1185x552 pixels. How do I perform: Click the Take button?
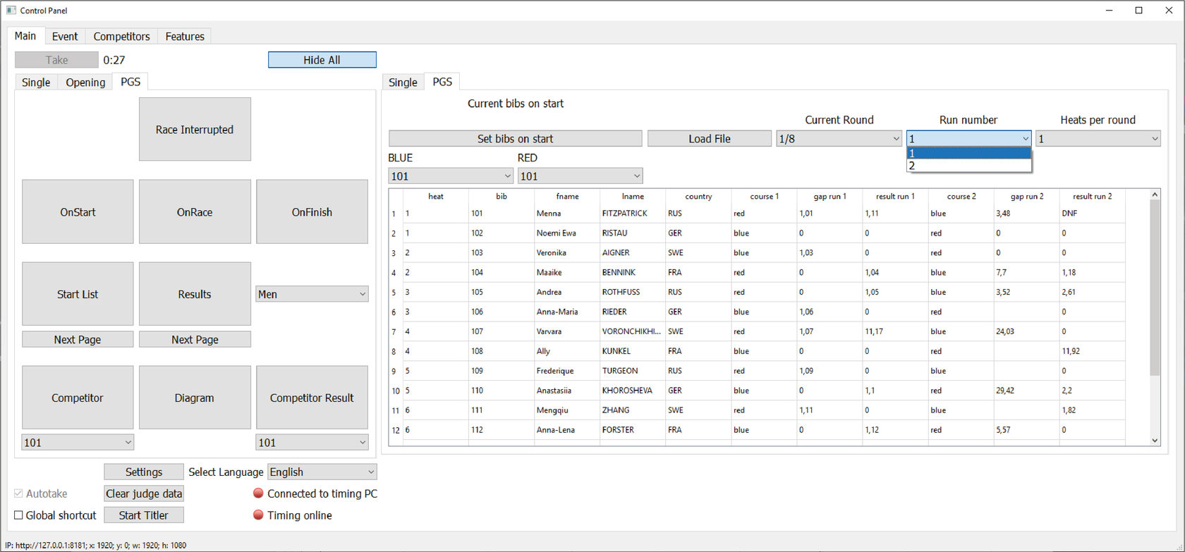point(56,60)
